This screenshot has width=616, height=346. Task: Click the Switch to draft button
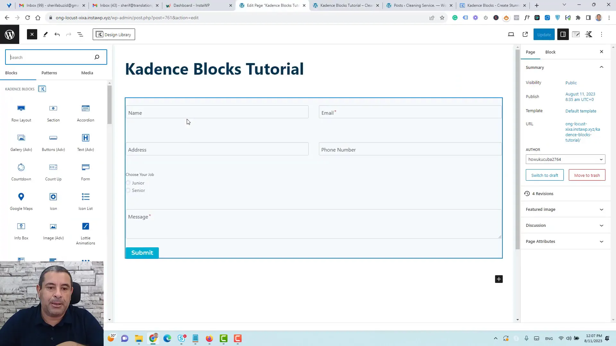pyautogui.click(x=544, y=175)
